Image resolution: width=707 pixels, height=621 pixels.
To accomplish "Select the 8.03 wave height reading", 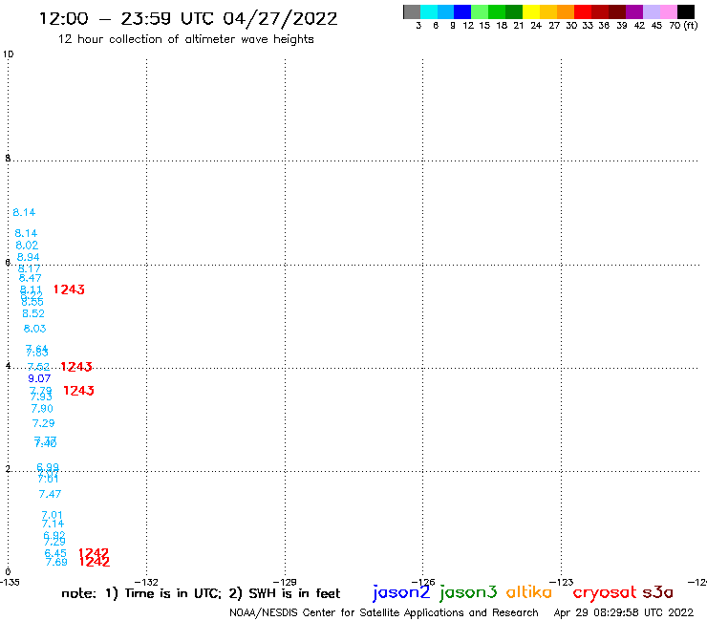I will (34, 329).
